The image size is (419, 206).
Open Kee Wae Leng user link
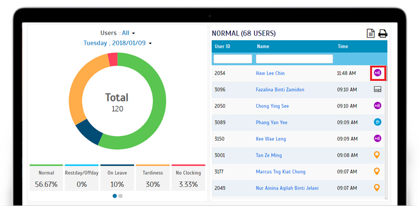point(271,139)
